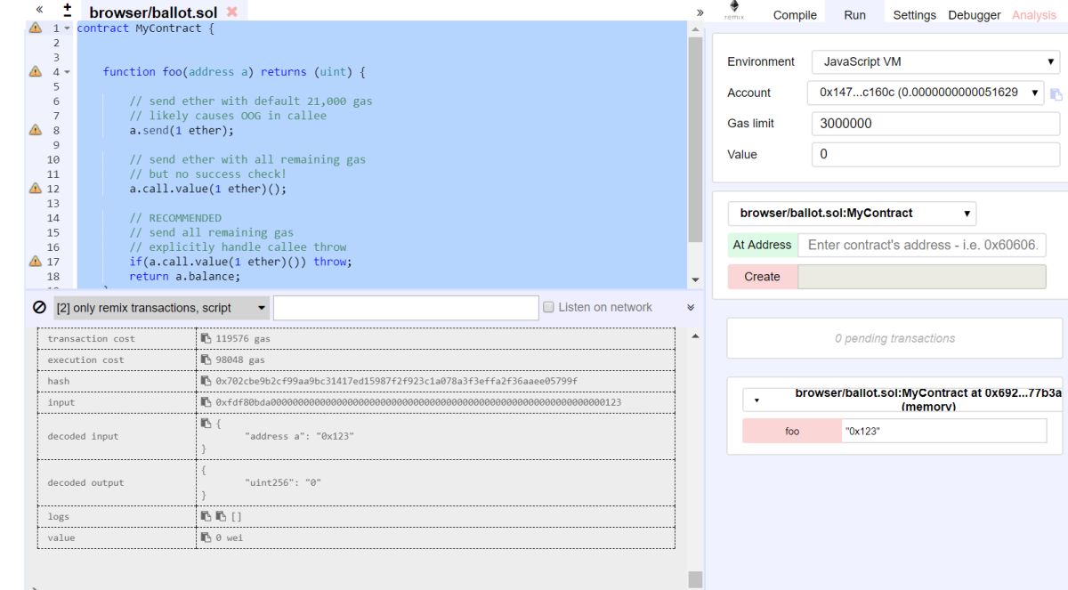Click the editor scroll down arrow
The width and height of the screenshot is (1068, 590).
pos(696,280)
